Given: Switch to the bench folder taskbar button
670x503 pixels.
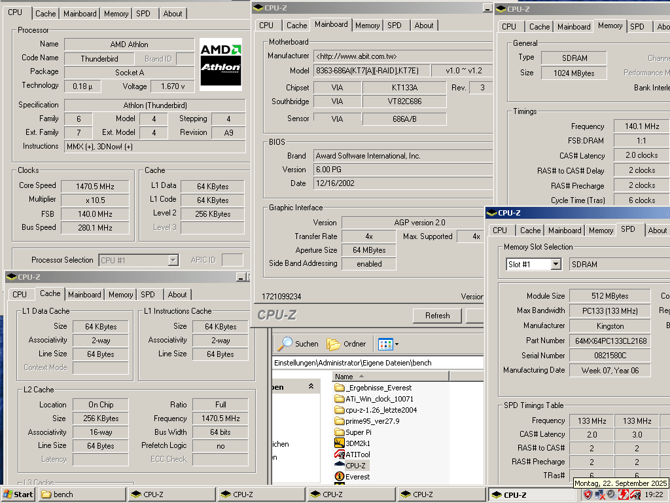Looking at the screenshot, I should pyautogui.click(x=83, y=494).
